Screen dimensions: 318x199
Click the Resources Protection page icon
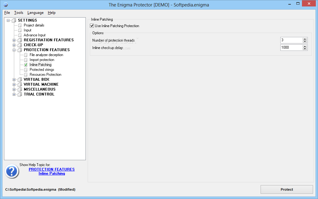tap(26, 75)
